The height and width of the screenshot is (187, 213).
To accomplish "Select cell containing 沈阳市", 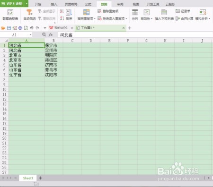I will [53, 75].
